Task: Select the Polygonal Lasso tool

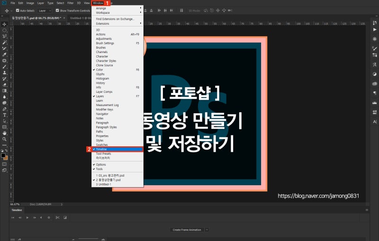Action: coord(4,36)
